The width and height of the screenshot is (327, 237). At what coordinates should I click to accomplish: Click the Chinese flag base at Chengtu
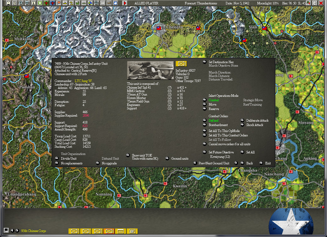point(159,28)
